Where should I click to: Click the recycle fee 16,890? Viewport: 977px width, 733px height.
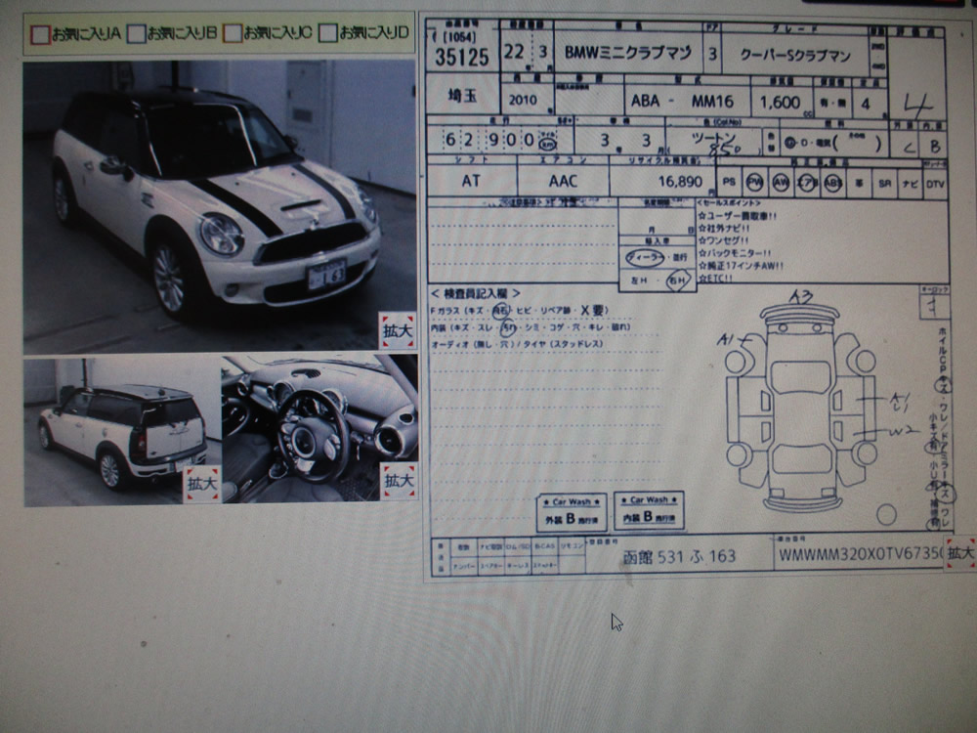tap(680, 182)
